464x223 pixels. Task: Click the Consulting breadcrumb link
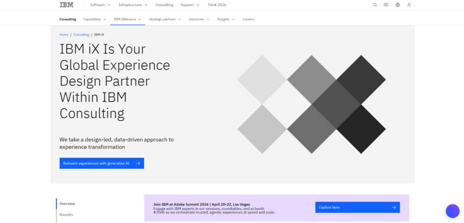pyautogui.click(x=81, y=35)
